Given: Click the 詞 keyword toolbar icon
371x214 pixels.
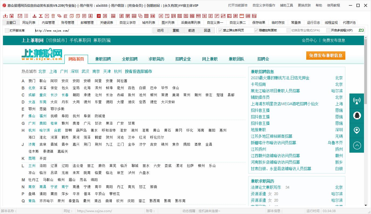Looking at the screenshot, I should pos(173,16).
